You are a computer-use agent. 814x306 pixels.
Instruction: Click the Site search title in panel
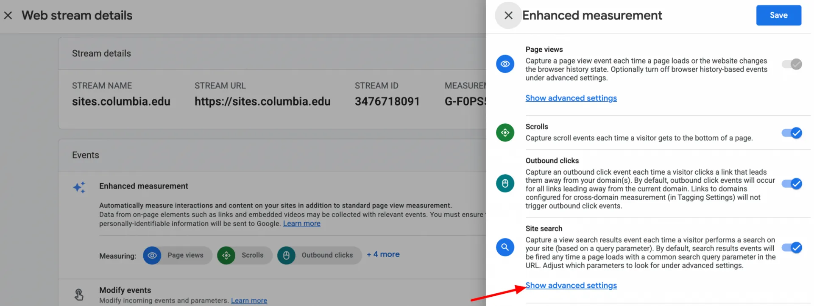pos(544,229)
